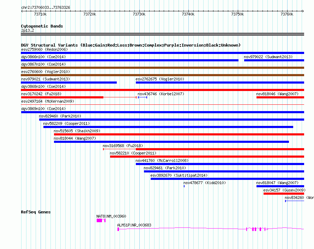This screenshot has height=249, width=314.
Task: Click the 73730k ruler tick label
Action: click(x=139, y=14)
